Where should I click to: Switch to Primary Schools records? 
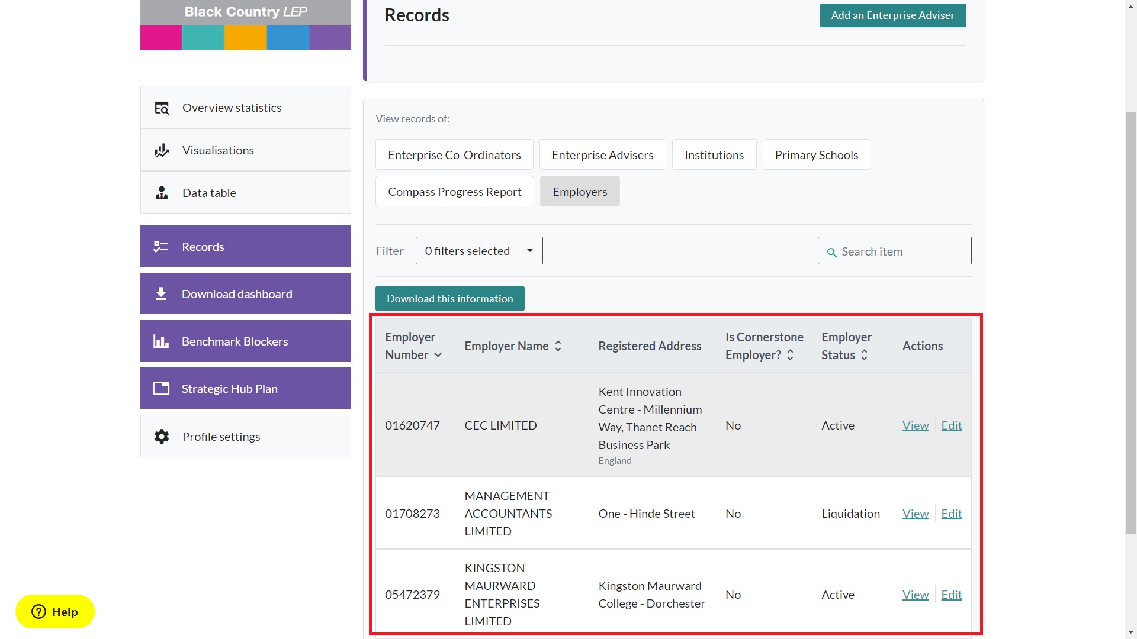(x=817, y=155)
